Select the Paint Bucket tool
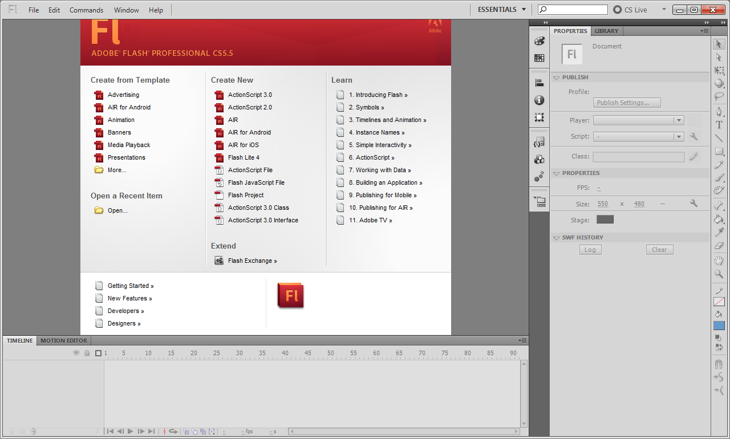Screen dimensions: 730x439 coord(719,219)
